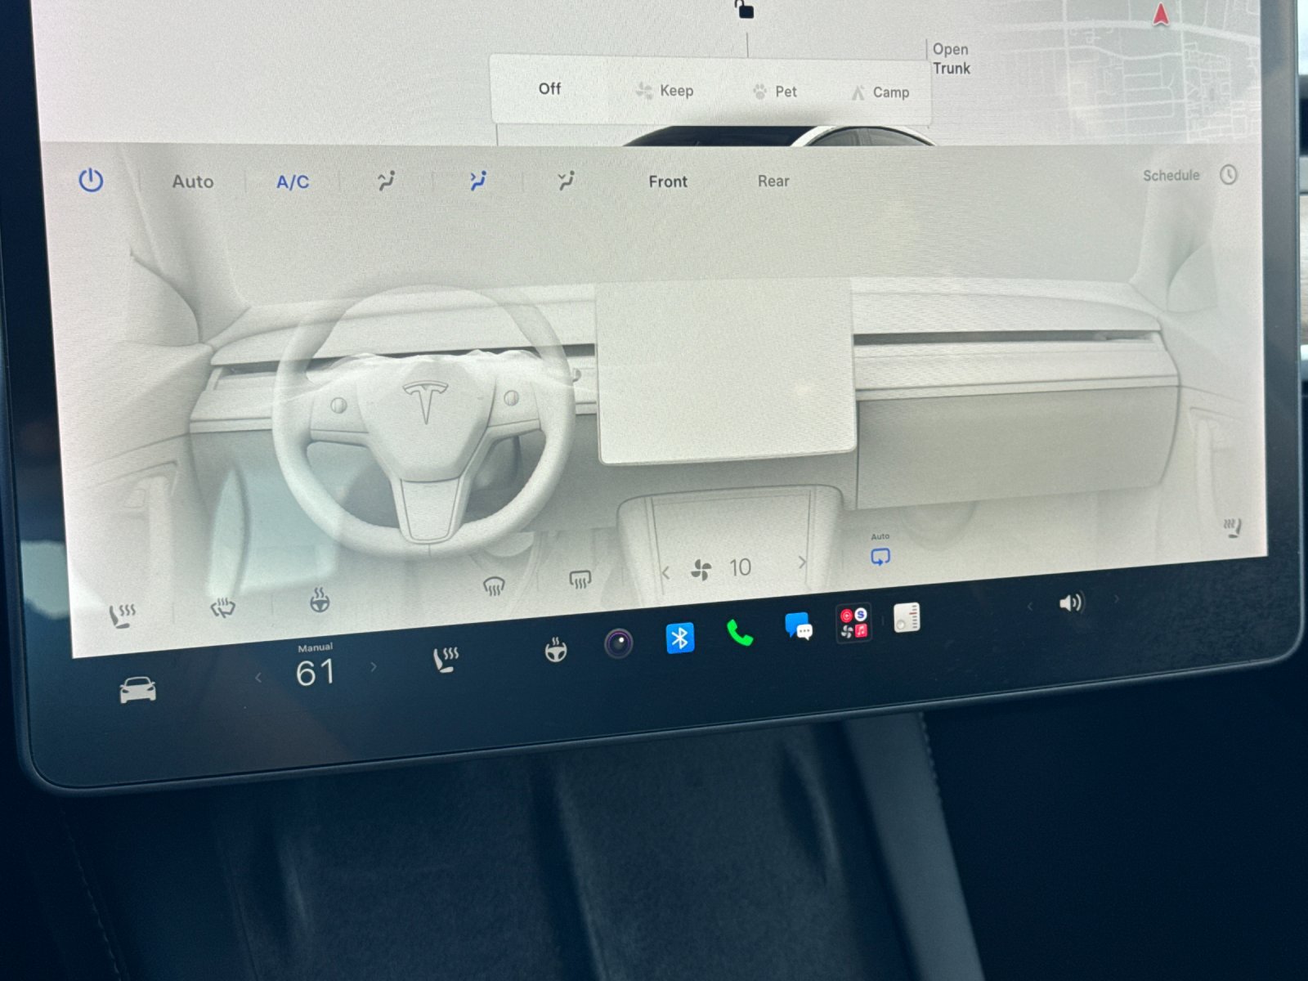The image size is (1308, 981).
Task: Toggle the front windshield defrost icon
Action: pos(494,585)
